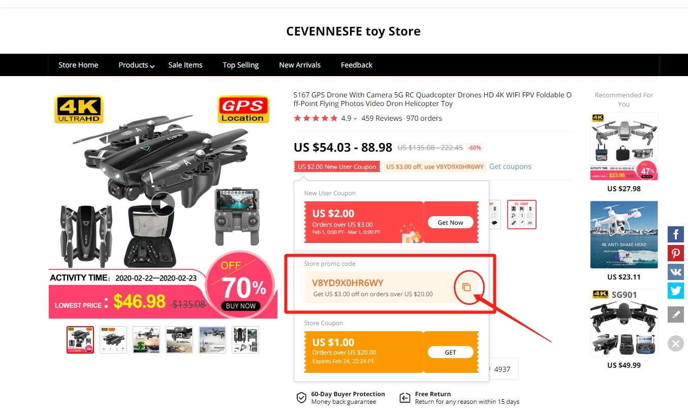Expand the Products menu dropdown
Viewport: 688px width, 419px height.
(136, 65)
